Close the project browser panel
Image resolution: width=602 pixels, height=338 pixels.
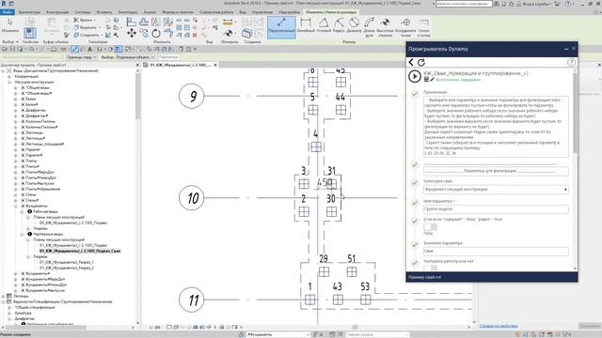coord(137,65)
